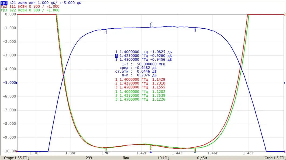Viewport: 286px width, 160px height.
Task: Select marker 1 on the blue S21 trace
Action: pyautogui.click(x=106, y=32)
